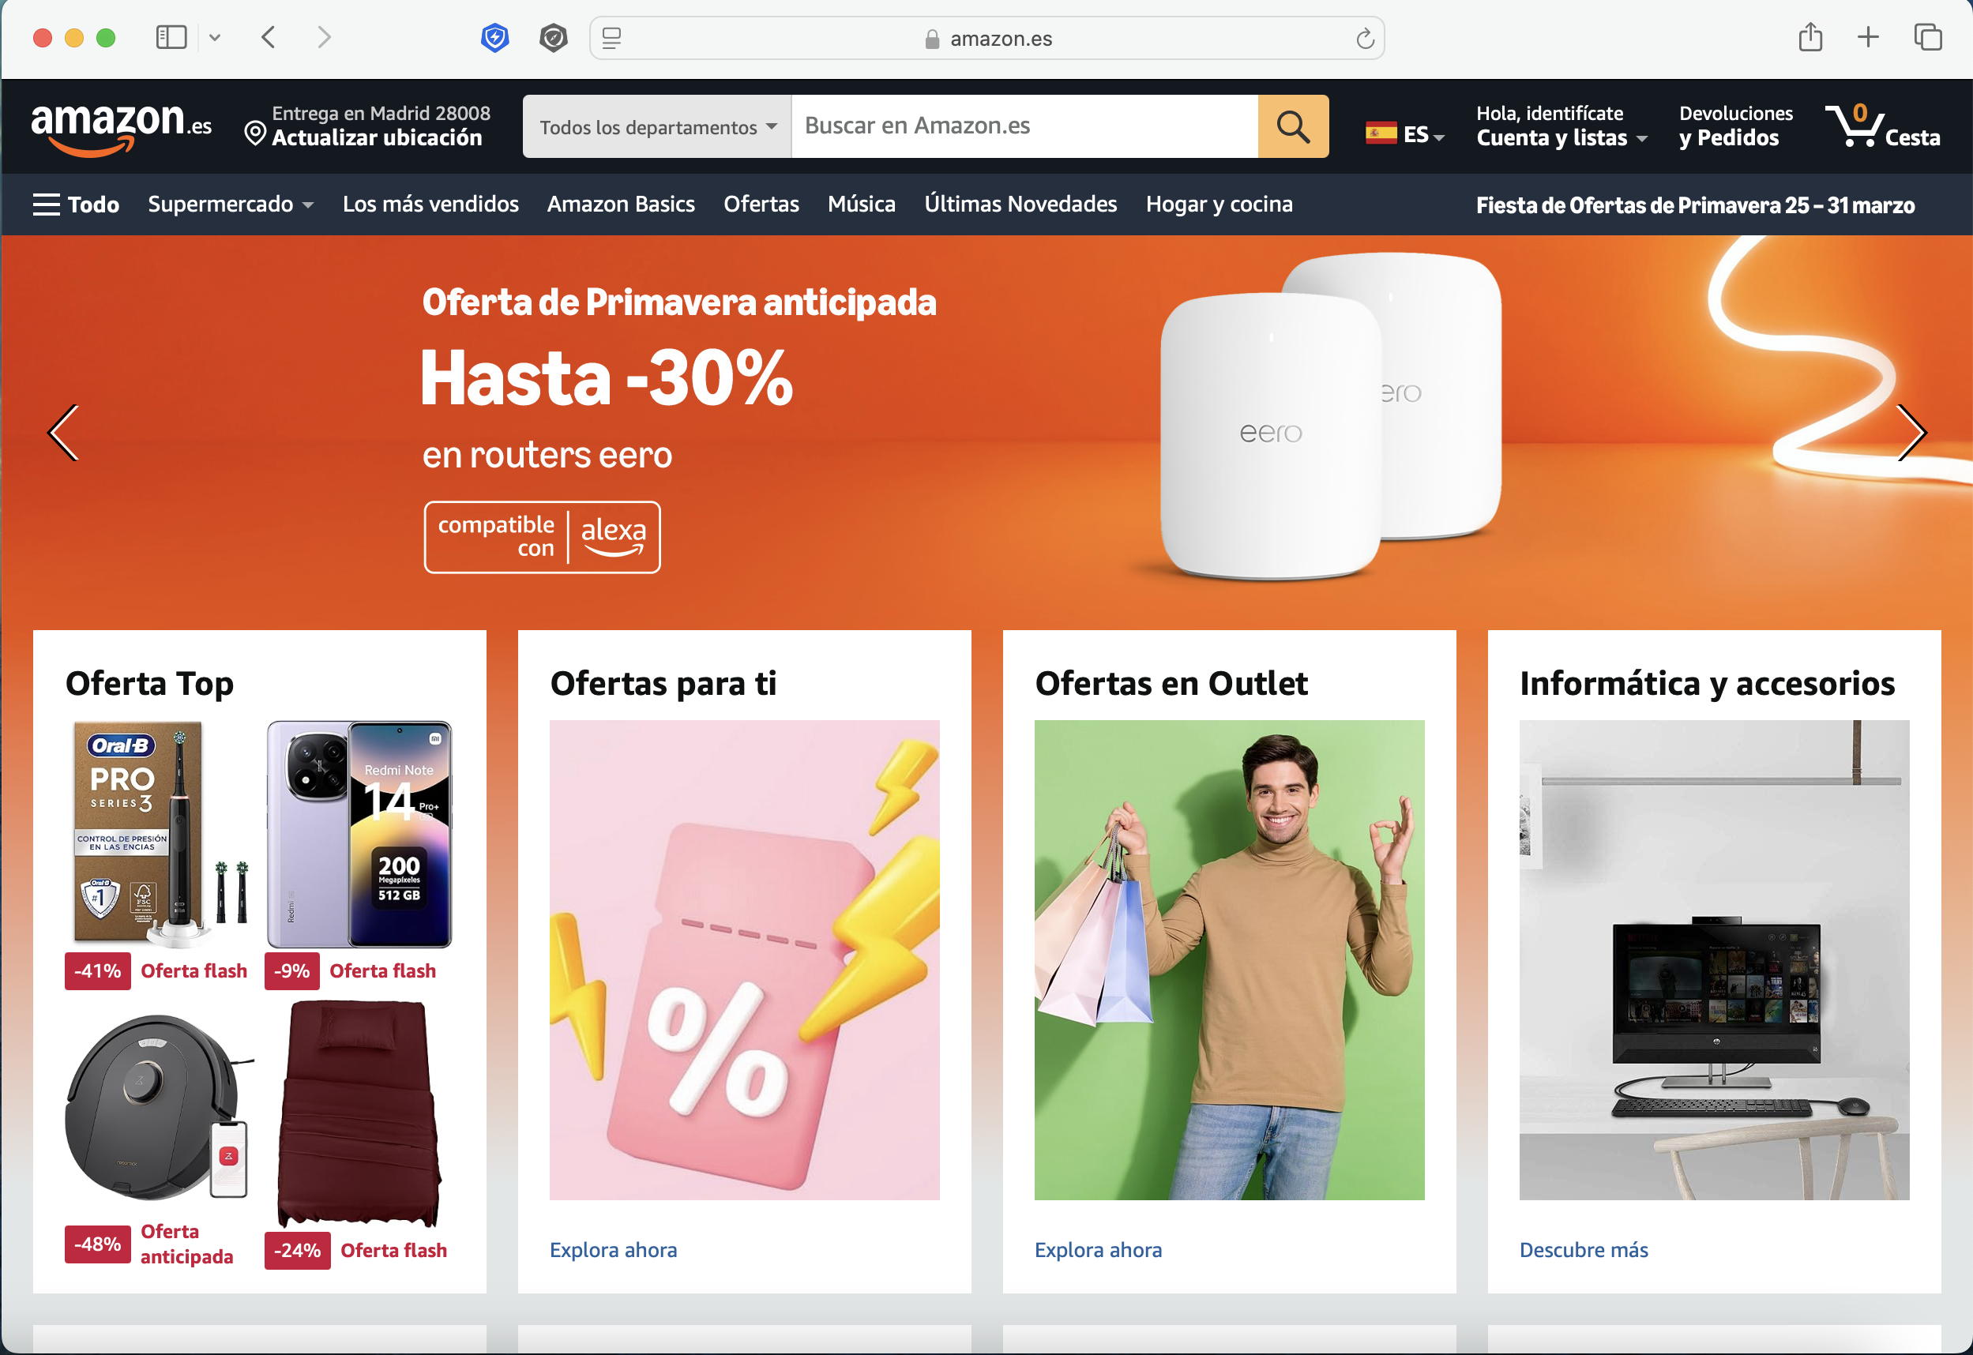Screen dimensions: 1973x1355
Task: Click the Descubre más link
Action: point(1584,1250)
